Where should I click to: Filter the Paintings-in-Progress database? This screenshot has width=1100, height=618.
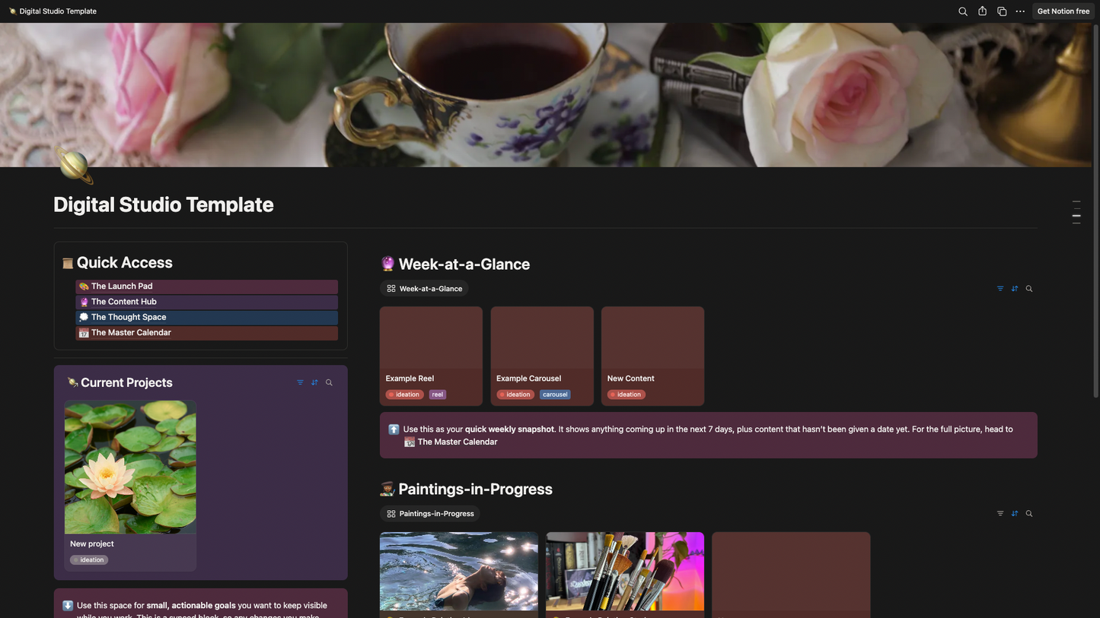coord(1000,514)
